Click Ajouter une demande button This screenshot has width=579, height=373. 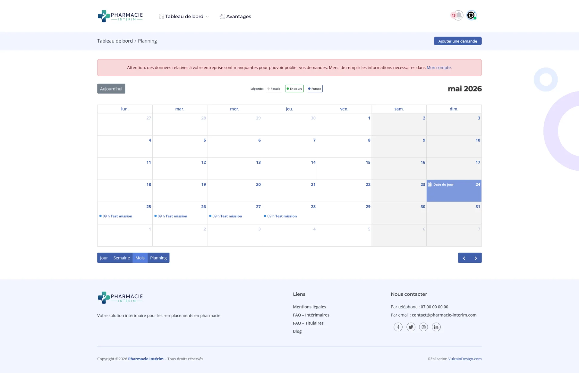coord(457,41)
